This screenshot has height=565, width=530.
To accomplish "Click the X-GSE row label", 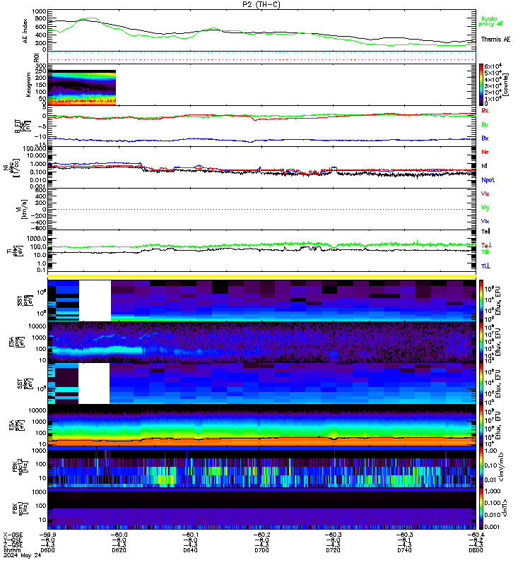I will (x=13, y=535).
